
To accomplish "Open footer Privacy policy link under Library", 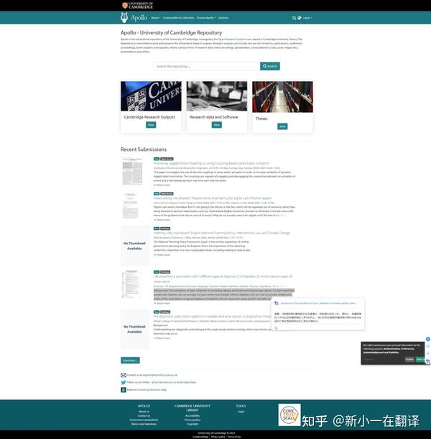I will coord(193,420).
